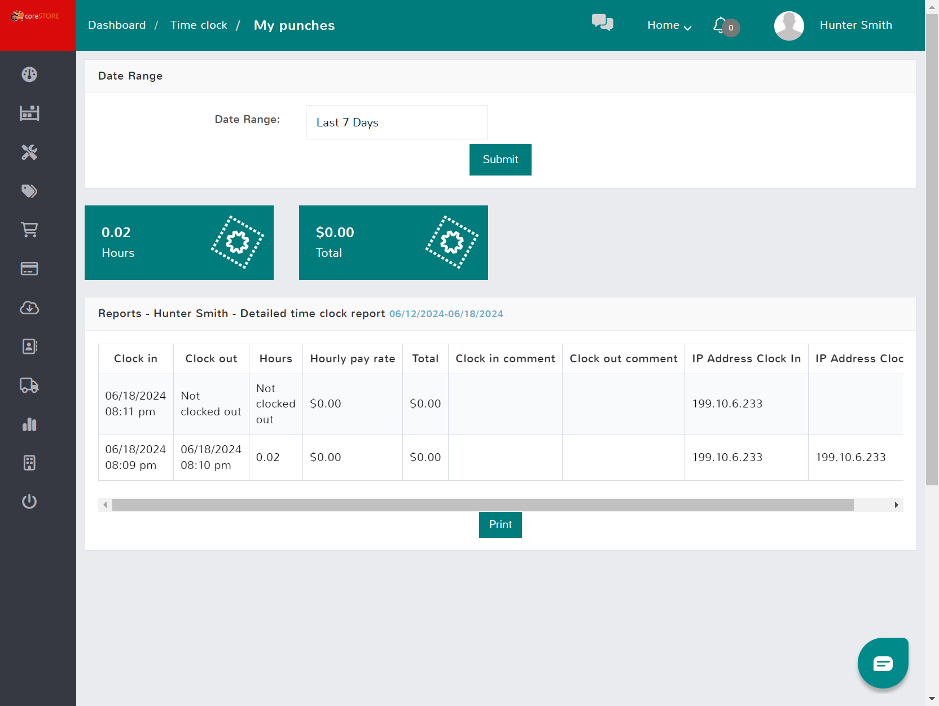939x706 pixels.
Task: Click the Hourly pay rate column header
Action: tap(353, 359)
